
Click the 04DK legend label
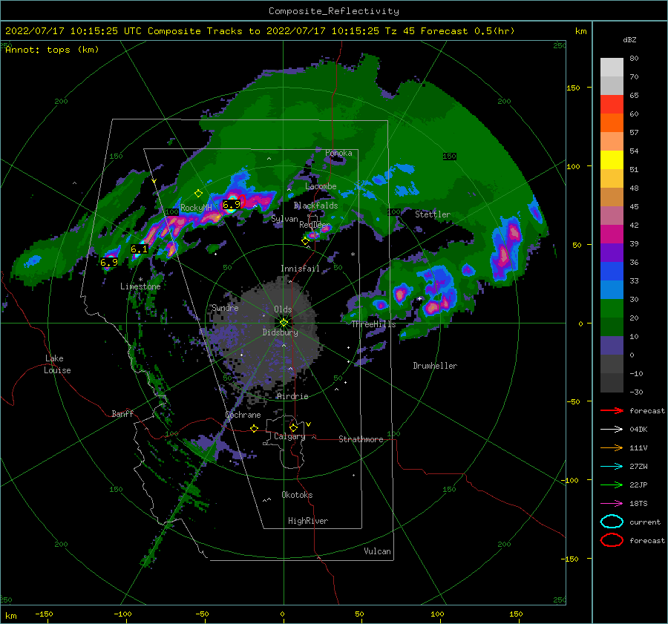click(x=638, y=430)
